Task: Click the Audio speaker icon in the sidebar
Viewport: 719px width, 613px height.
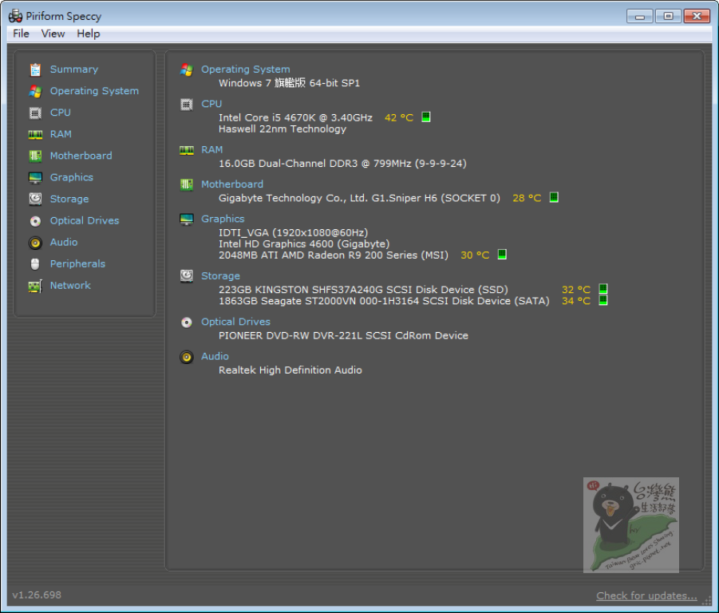Action: pos(35,243)
